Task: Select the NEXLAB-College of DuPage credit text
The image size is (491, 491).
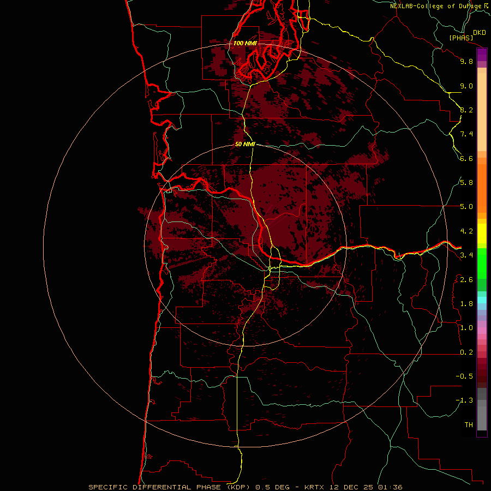Action: pos(436,6)
